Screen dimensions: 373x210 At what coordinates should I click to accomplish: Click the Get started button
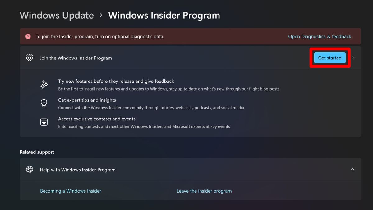pyautogui.click(x=330, y=58)
